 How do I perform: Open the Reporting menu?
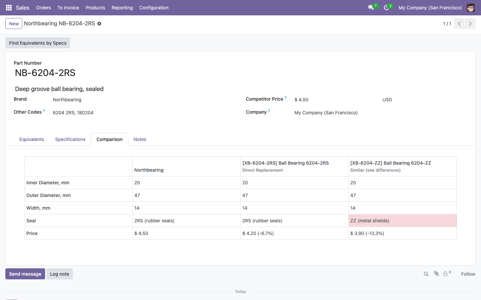pos(122,8)
